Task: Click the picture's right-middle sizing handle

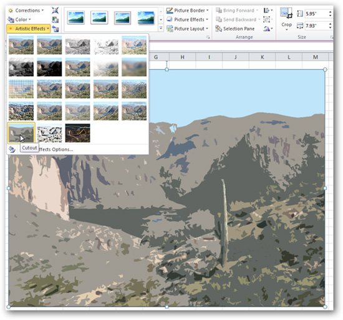Action: click(325, 188)
